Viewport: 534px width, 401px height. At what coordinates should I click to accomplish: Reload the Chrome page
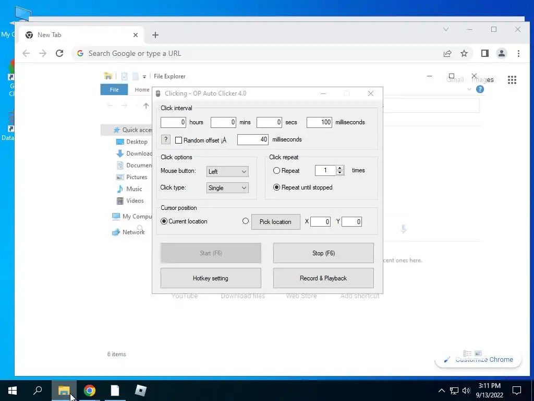[59, 53]
